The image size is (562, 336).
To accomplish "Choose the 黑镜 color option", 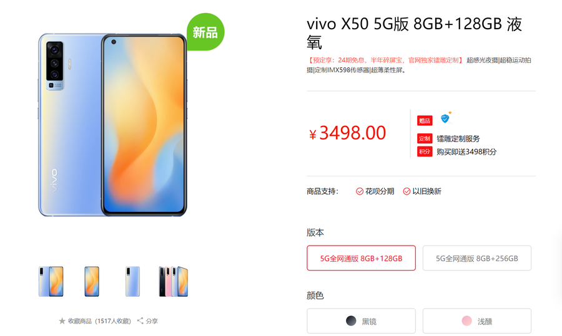I will pyautogui.click(x=362, y=321).
